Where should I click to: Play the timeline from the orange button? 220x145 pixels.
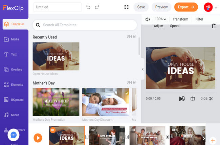pos(38,138)
